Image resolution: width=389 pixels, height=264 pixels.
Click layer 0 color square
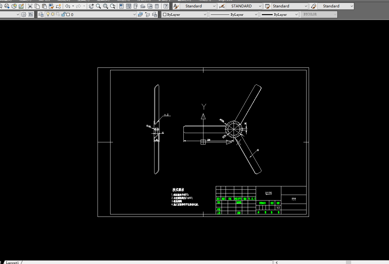68,14
